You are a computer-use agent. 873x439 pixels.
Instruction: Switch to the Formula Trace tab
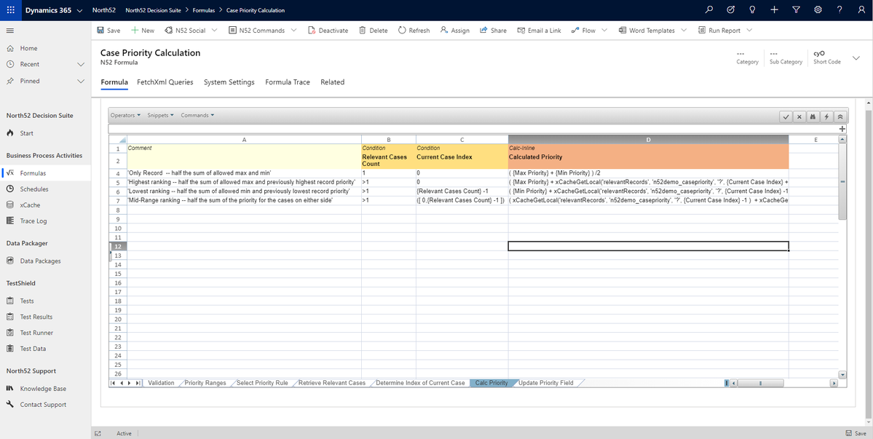(x=288, y=82)
